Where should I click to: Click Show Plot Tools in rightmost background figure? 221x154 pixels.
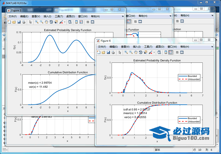(182, 21)
